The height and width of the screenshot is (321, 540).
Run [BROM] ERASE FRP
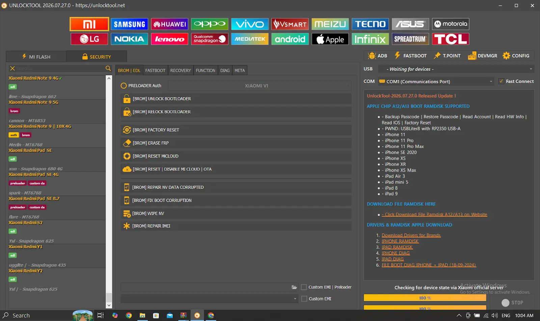tap(236, 143)
